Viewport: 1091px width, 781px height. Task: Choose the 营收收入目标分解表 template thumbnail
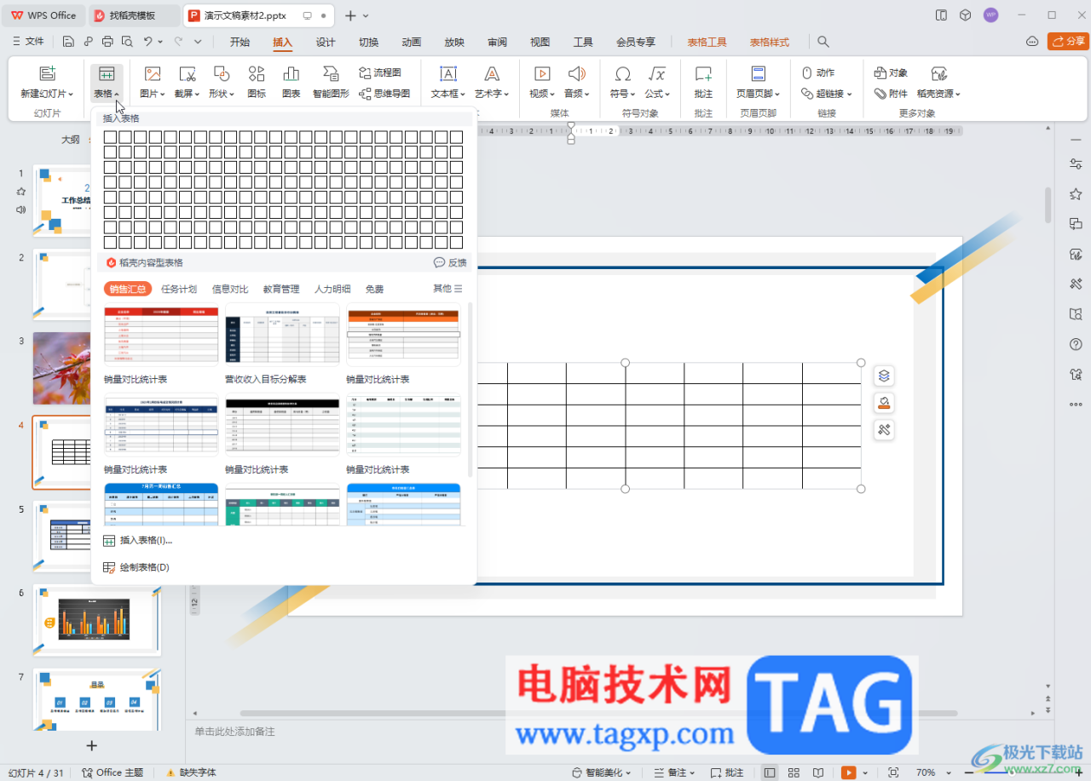(x=283, y=335)
